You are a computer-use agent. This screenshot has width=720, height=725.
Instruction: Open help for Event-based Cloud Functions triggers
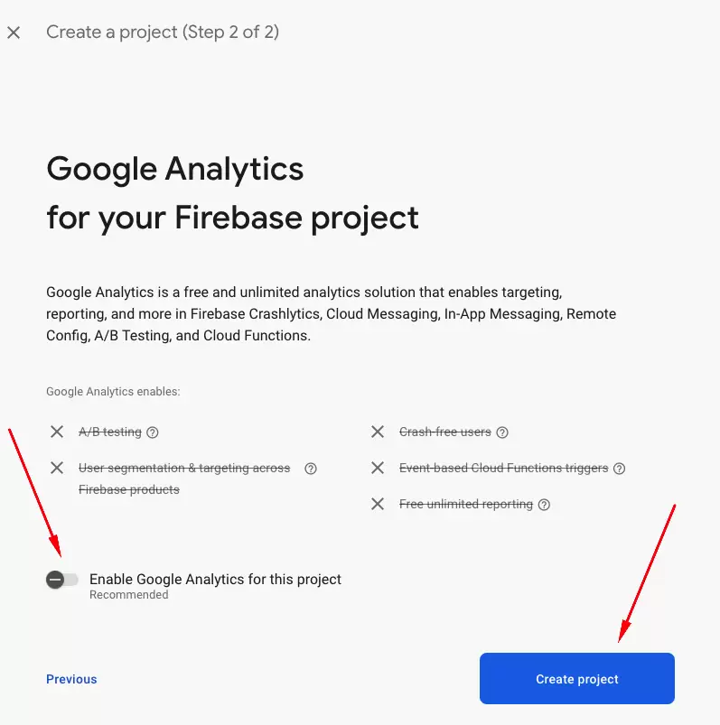click(x=619, y=469)
